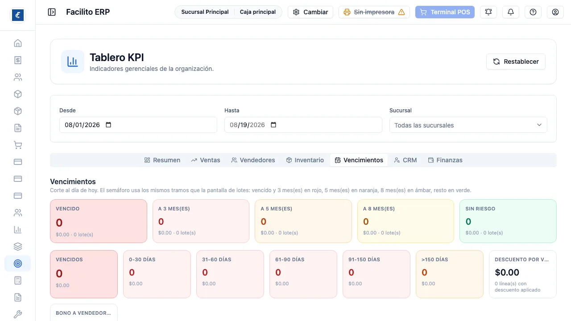Open the wrench tools sidebar icon
571x321 pixels.
click(18, 314)
